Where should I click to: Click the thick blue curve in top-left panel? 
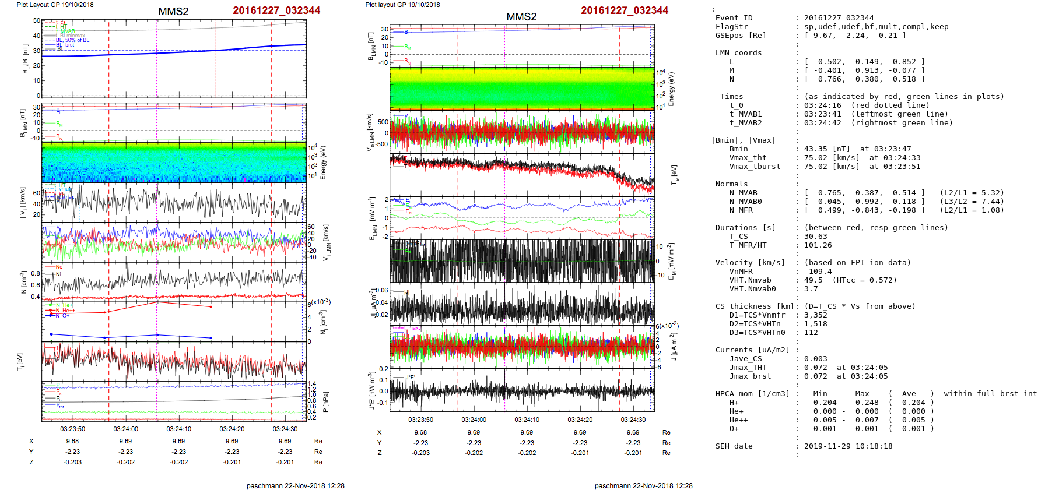175,52
